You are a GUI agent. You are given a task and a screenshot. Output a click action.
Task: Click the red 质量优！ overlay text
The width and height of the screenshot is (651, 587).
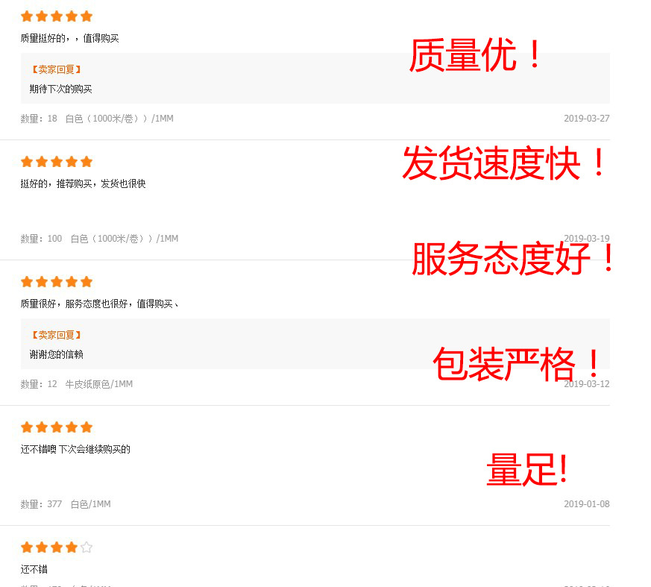tap(475, 55)
